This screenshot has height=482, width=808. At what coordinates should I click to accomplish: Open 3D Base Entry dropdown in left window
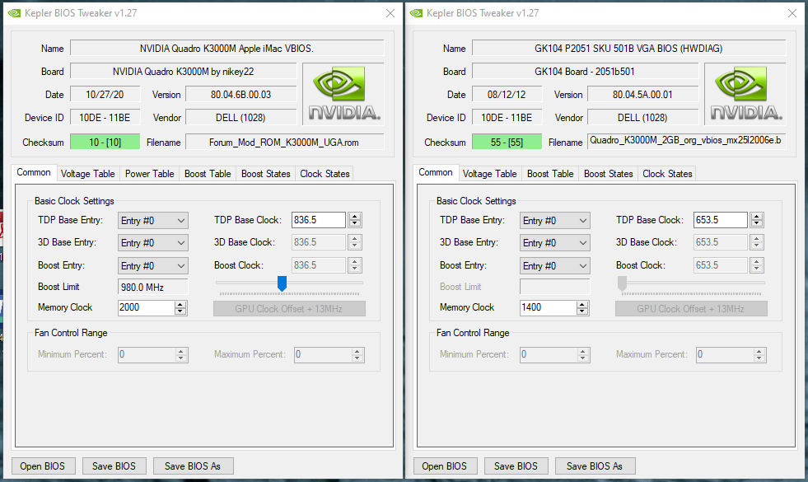[153, 243]
